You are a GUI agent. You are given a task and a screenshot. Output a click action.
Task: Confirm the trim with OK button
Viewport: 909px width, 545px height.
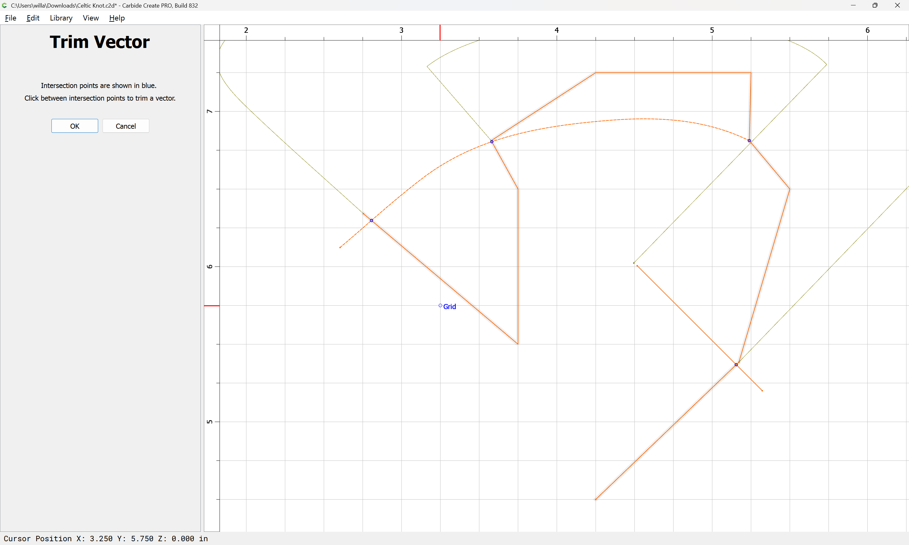click(x=74, y=126)
